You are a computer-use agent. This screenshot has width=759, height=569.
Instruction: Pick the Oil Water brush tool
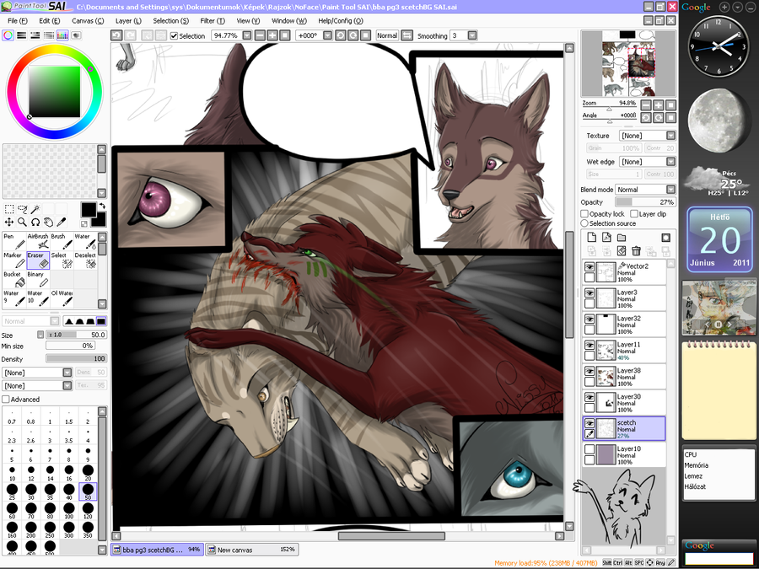(62, 298)
